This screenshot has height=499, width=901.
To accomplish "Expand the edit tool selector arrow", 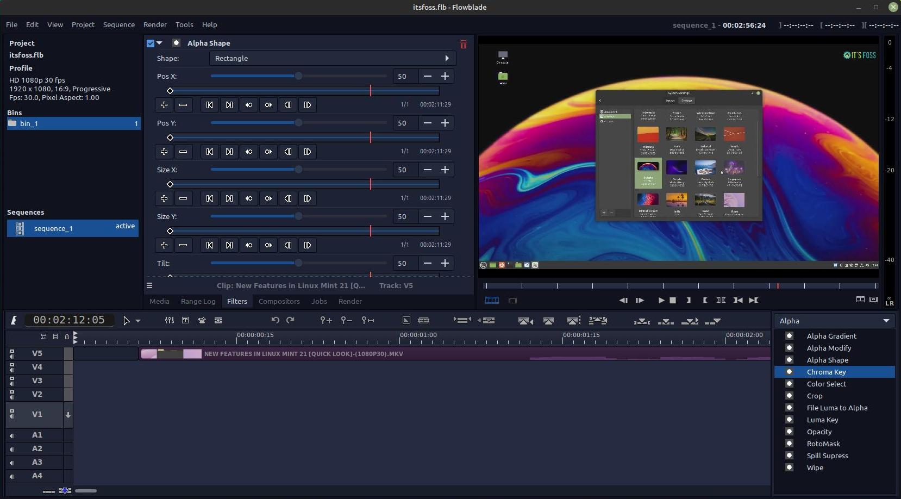I will [x=138, y=321].
